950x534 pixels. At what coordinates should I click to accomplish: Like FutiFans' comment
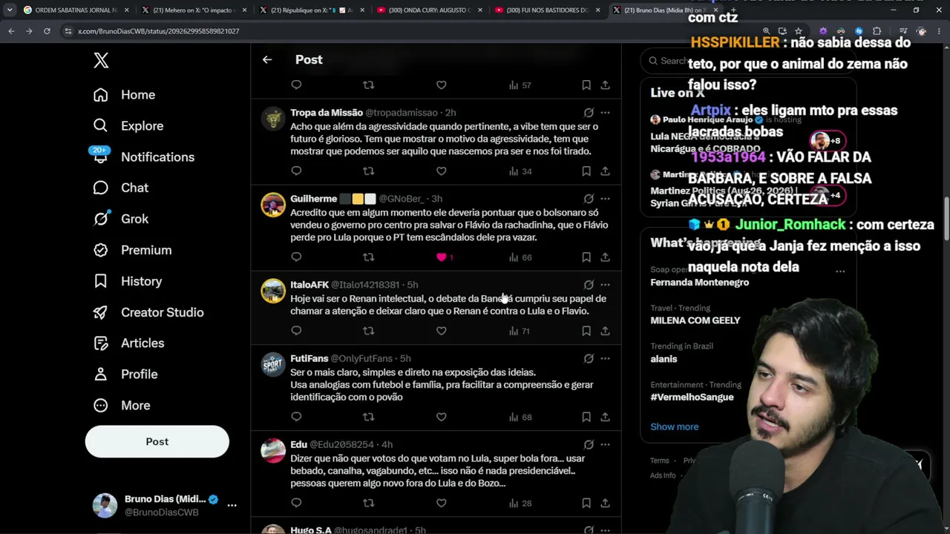click(441, 417)
